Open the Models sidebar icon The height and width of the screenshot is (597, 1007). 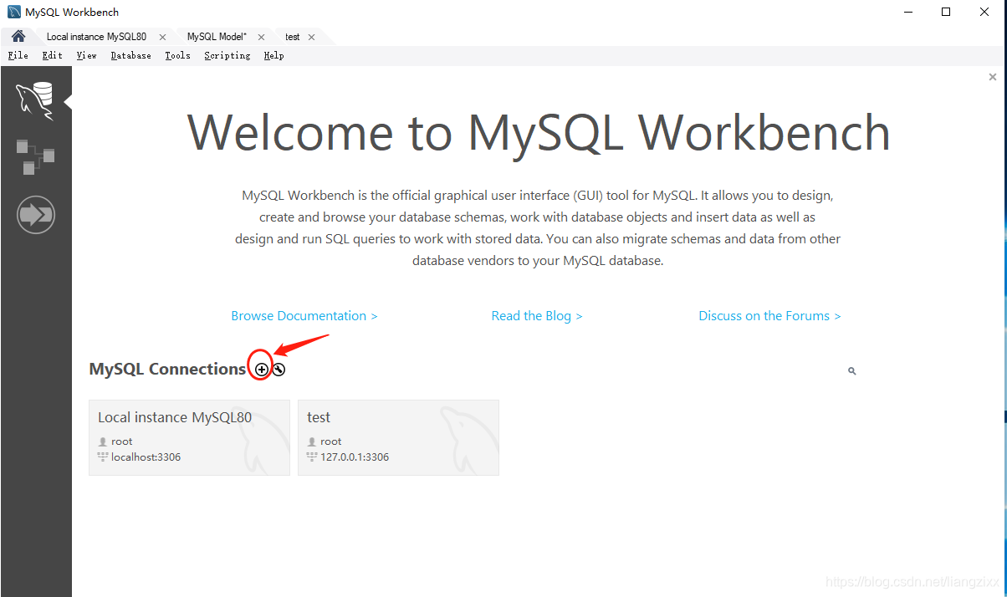coord(35,157)
